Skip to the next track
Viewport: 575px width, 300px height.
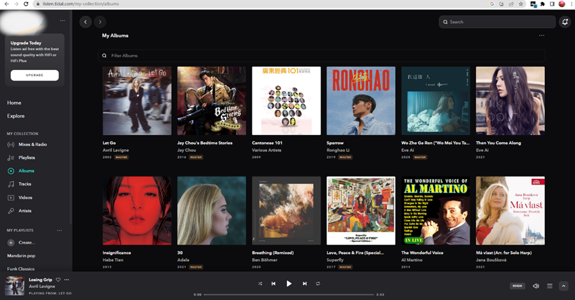coord(304,283)
